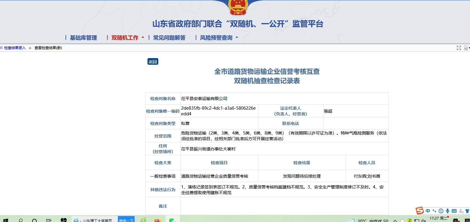Image resolution: width=470 pixels, height=222 pixels.
Task: Launch Firefox from the taskbar
Action: (x=158, y=220)
